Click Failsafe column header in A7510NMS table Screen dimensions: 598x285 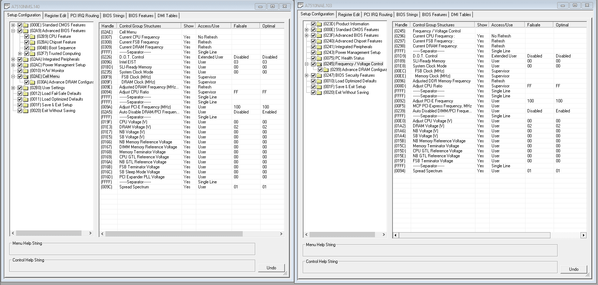pyautogui.click(x=246, y=26)
